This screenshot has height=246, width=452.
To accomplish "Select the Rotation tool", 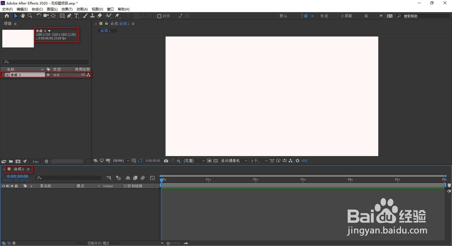I will click(38, 16).
